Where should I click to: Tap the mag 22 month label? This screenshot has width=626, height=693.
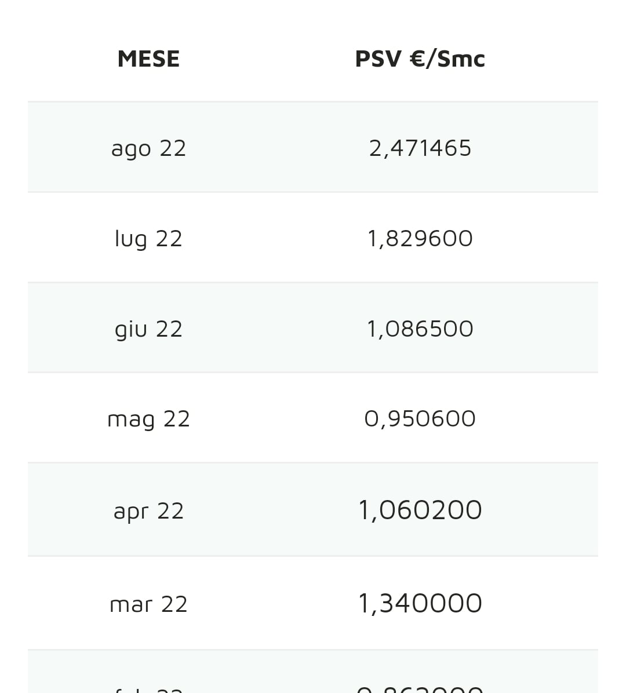pos(148,419)
